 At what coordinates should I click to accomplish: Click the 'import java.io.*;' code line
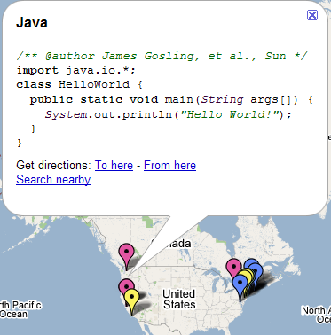(x=76, y=70)
